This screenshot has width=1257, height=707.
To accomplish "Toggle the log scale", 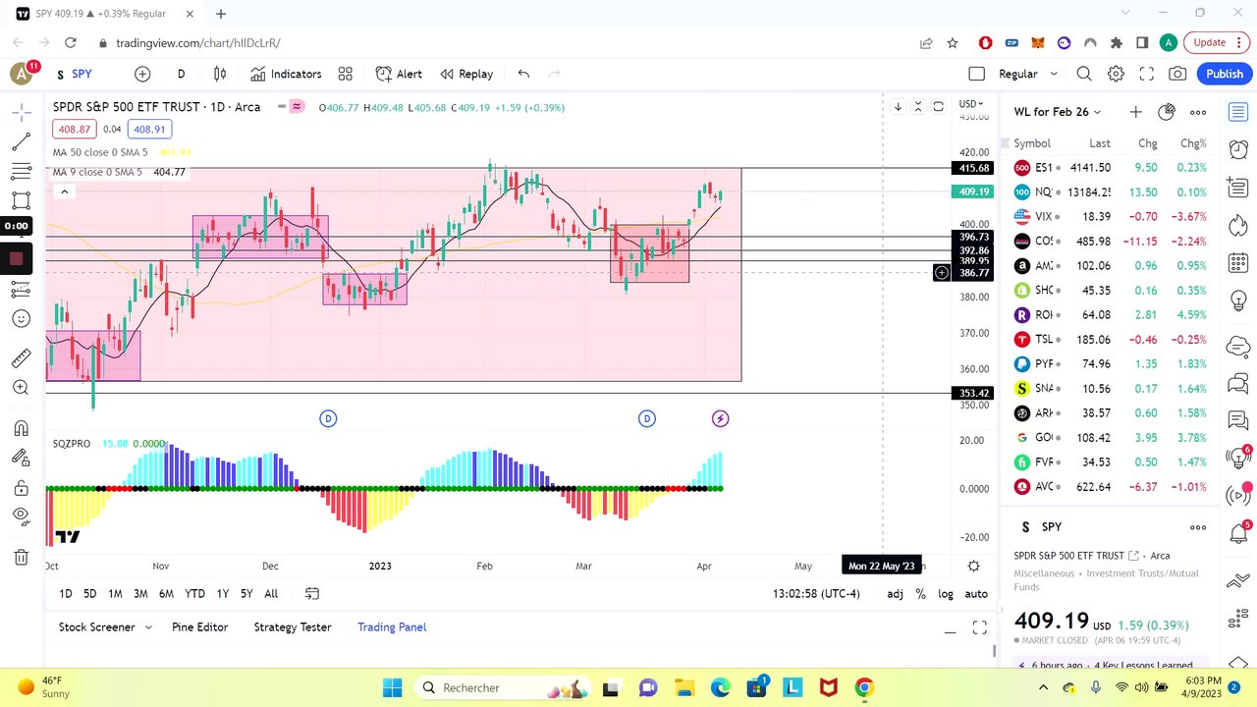I will point(946,593).
